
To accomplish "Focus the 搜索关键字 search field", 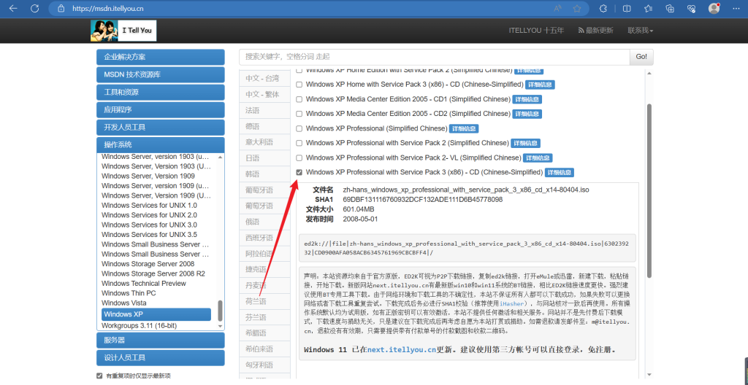I will click(x=434, y=57).
